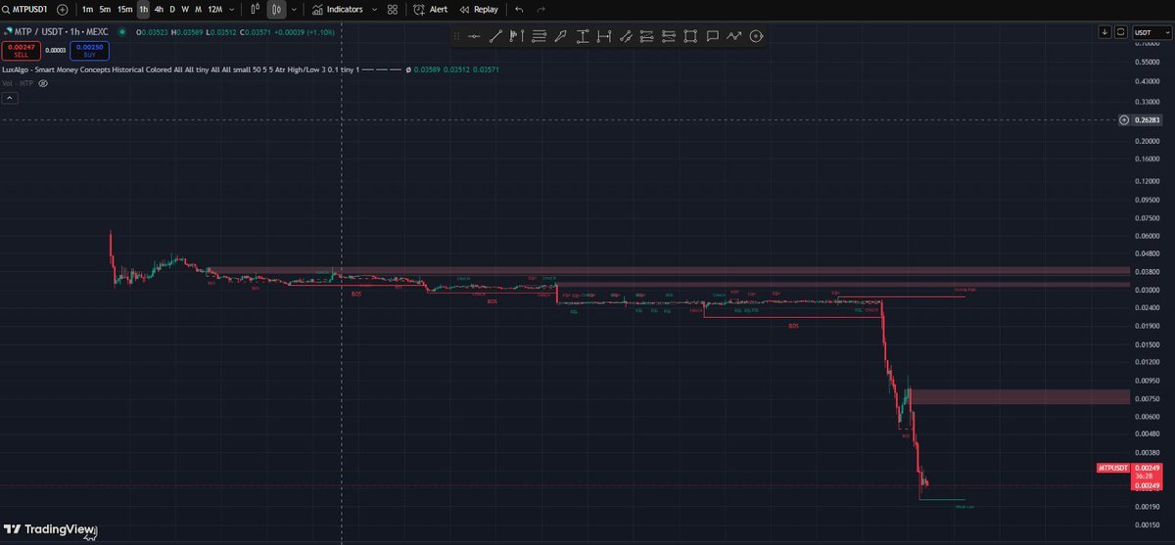Click the green market status dot
1175x545 pixels.
click(121, 31)
